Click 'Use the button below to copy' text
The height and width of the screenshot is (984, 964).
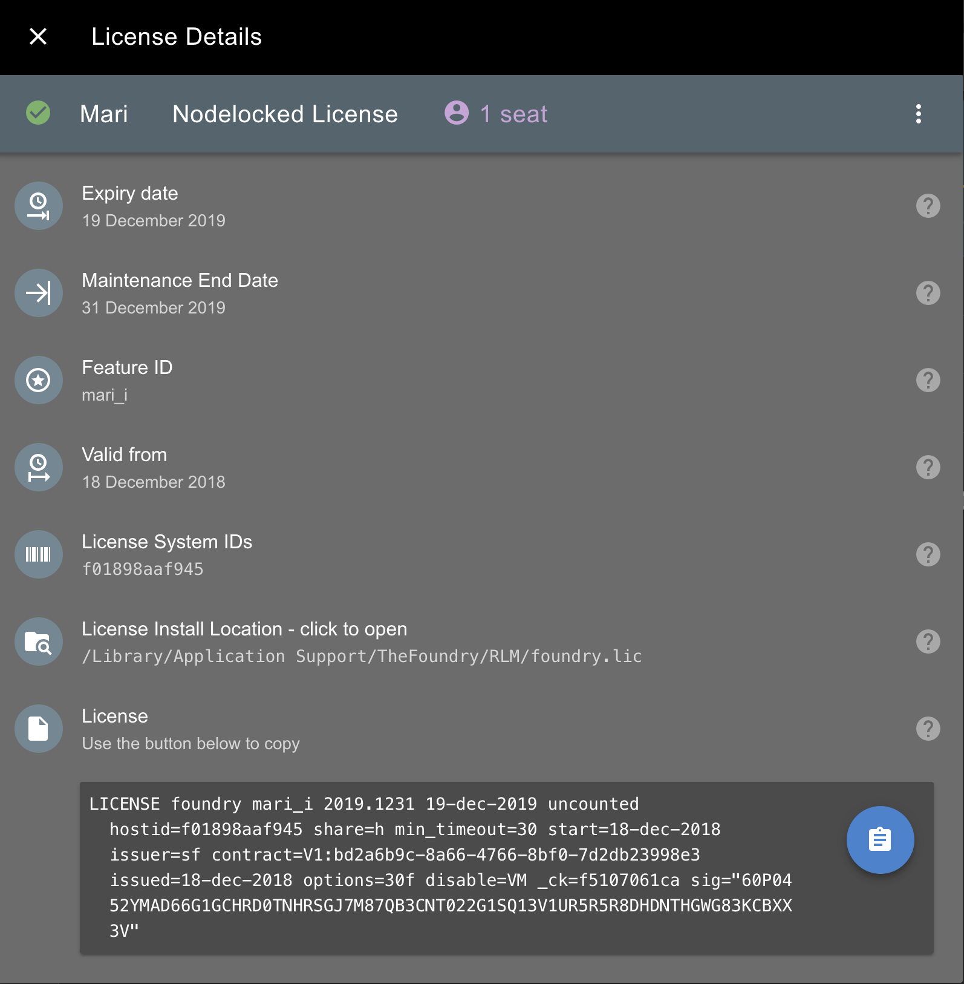[191, 744]
